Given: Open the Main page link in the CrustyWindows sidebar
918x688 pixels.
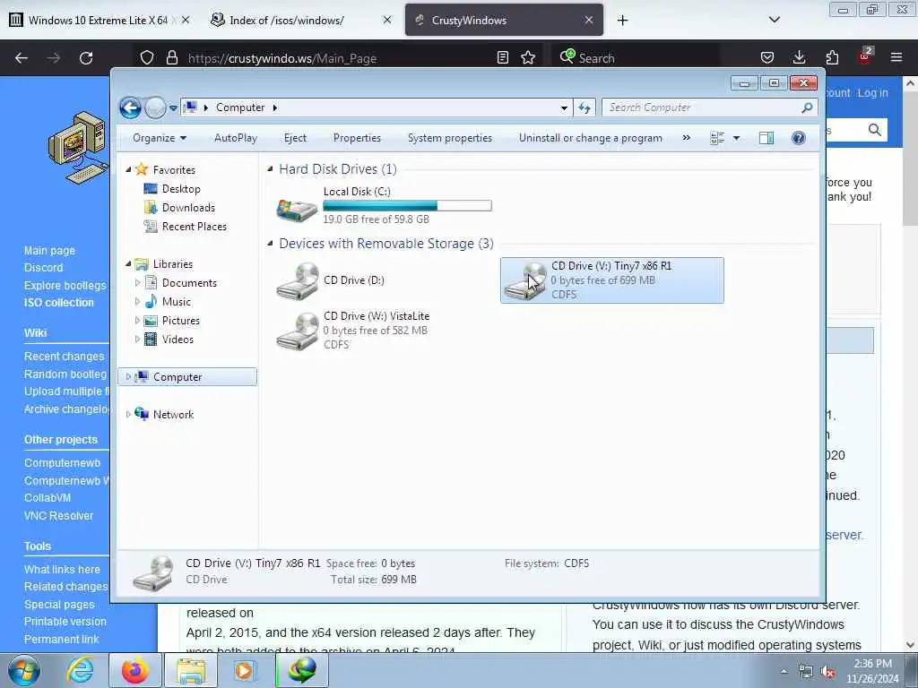Looking at the screenshot, I should [49, 251].
